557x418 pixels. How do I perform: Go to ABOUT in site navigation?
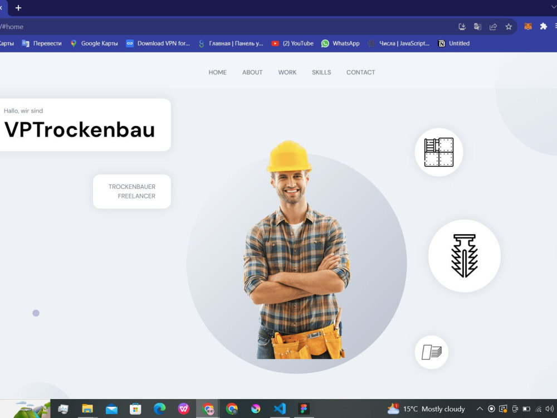click(252, 72)
